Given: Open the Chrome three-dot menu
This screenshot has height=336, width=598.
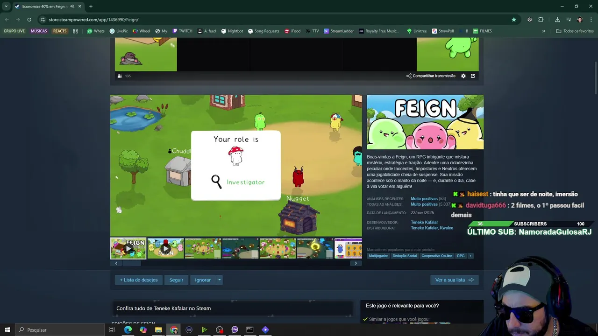Looking at the screenshot, I should [x=591, y=20].
